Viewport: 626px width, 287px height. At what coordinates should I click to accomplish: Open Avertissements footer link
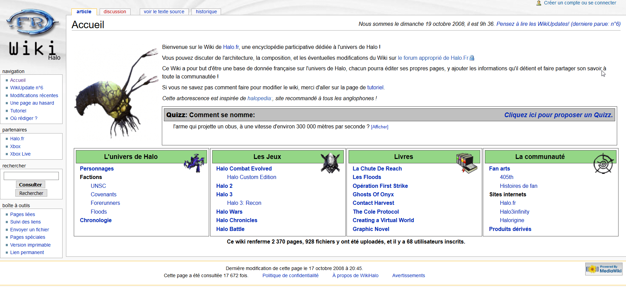point(408,276)
